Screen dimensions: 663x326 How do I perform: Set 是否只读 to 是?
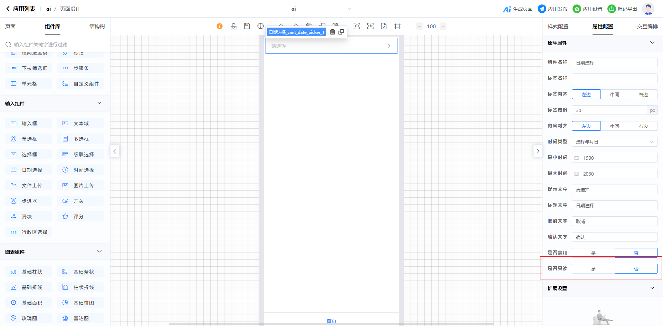click(x=593, y=269)
